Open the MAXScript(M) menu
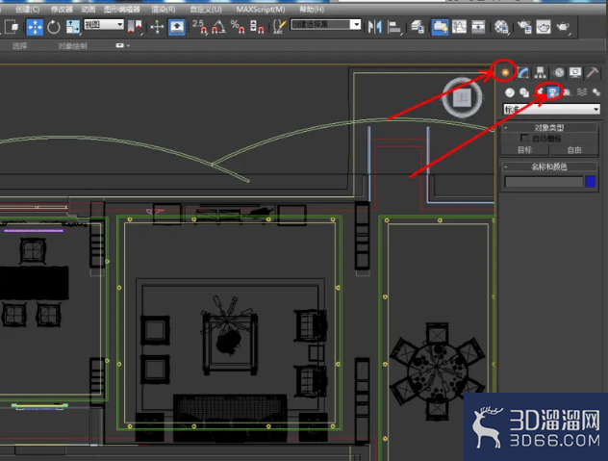608x461 pixels. point(261,9)
